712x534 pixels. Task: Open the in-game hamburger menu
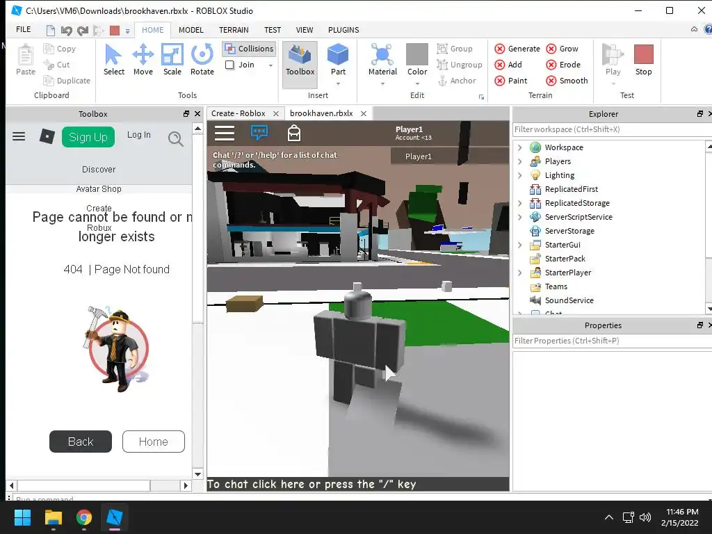tap(225, 133)
